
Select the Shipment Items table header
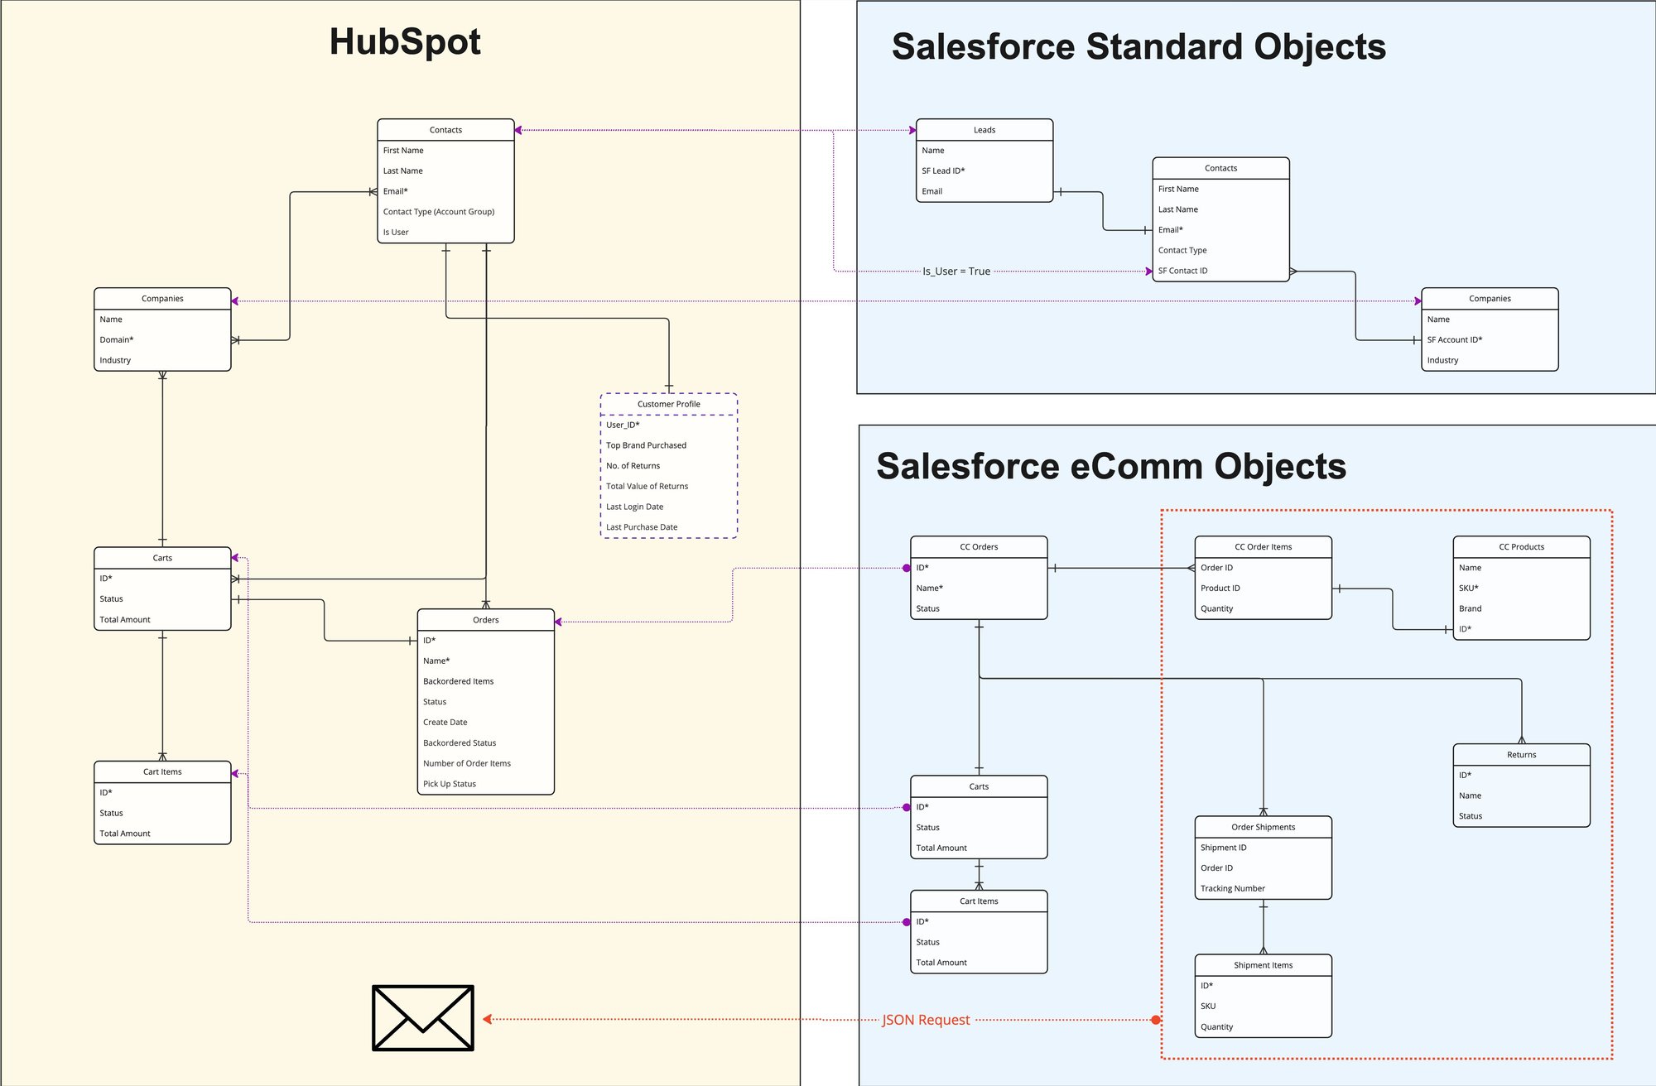(x=1263, y=965)
